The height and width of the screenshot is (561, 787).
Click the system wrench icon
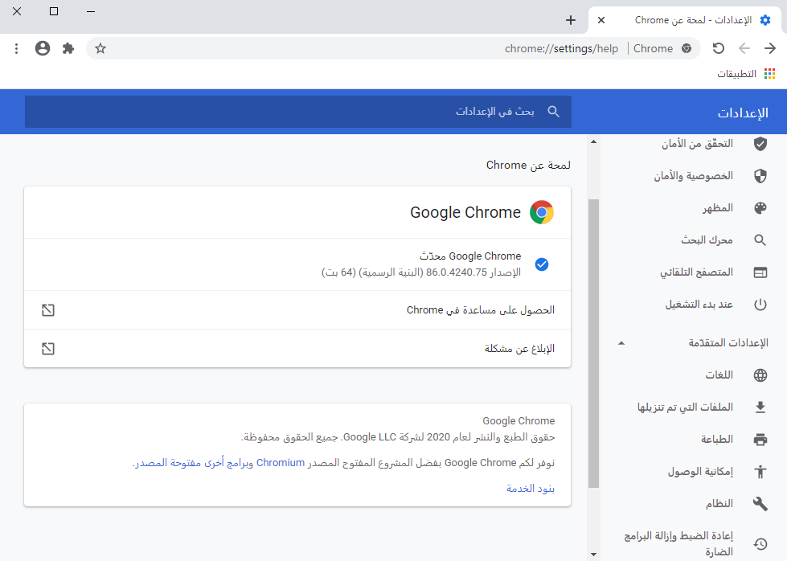[x=760, y=504]
